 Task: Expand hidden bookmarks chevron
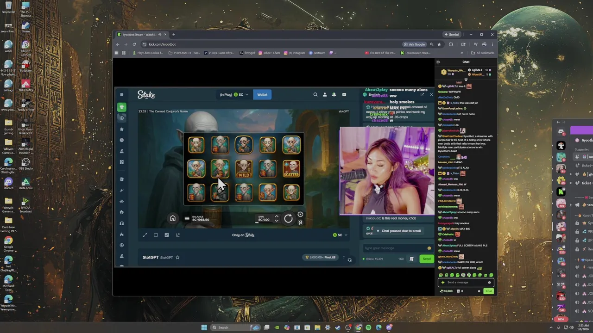[x=461, y=53]
